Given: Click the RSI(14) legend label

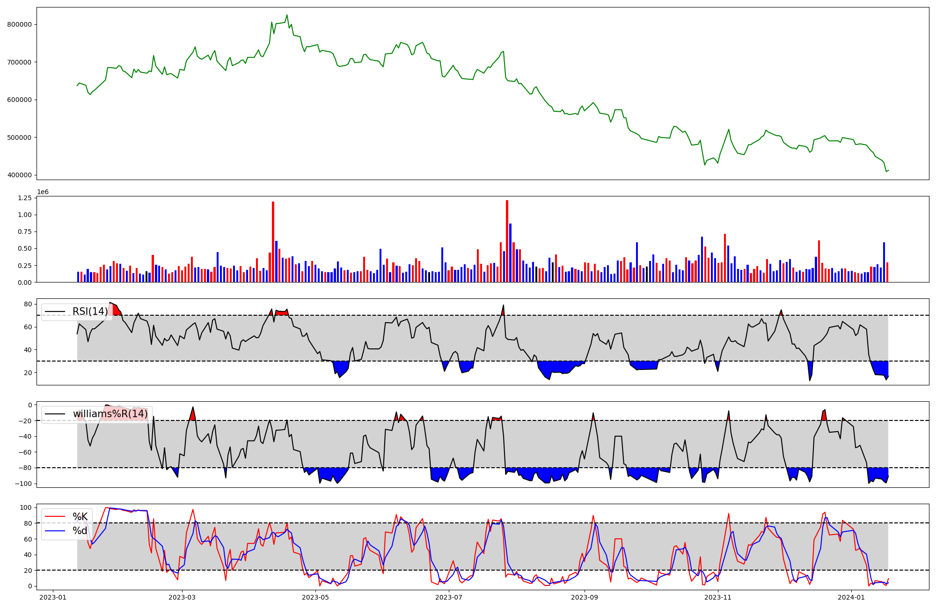Looking at the screenshot, I should tap(90, 311).
